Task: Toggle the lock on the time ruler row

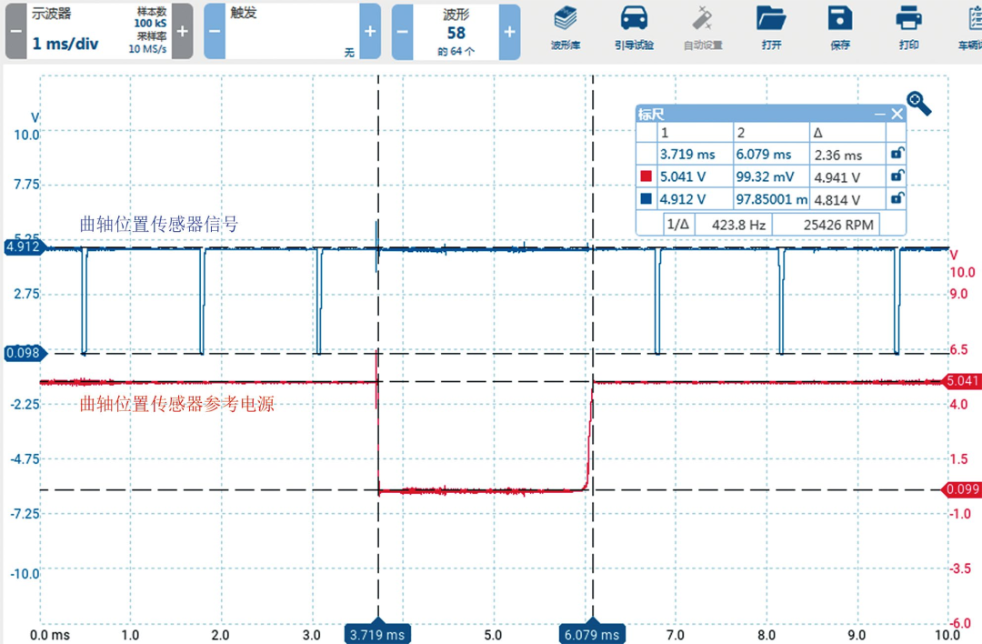Action: 897,154
